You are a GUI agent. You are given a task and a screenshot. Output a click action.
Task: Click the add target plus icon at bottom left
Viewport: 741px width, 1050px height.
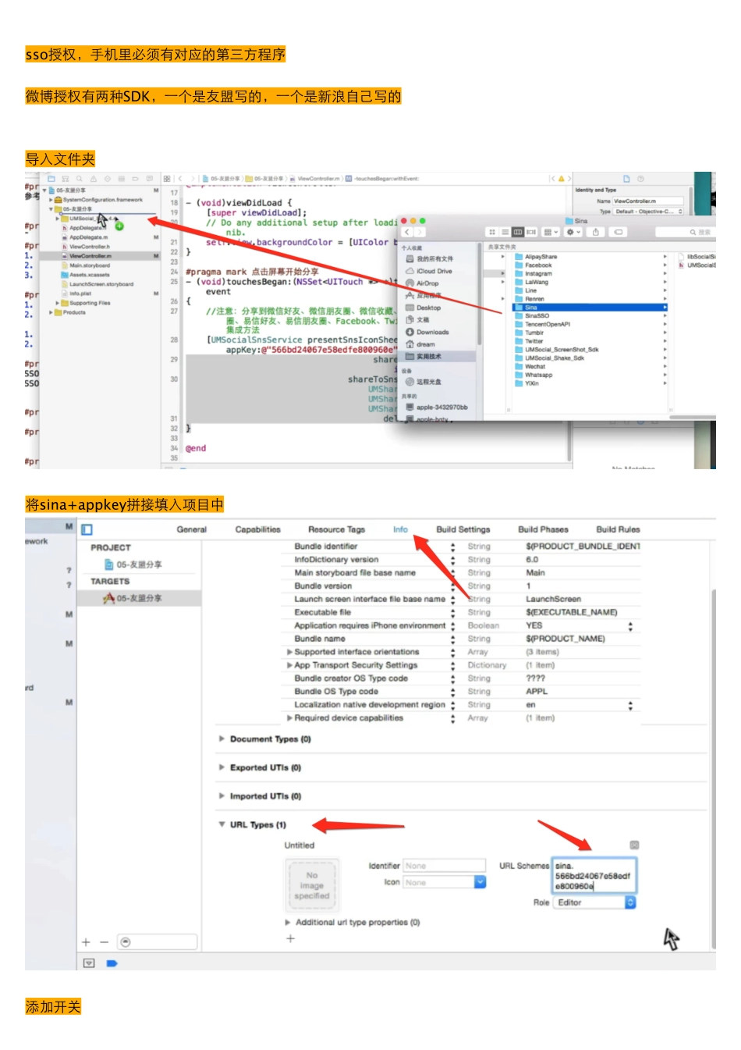point(86,942)
